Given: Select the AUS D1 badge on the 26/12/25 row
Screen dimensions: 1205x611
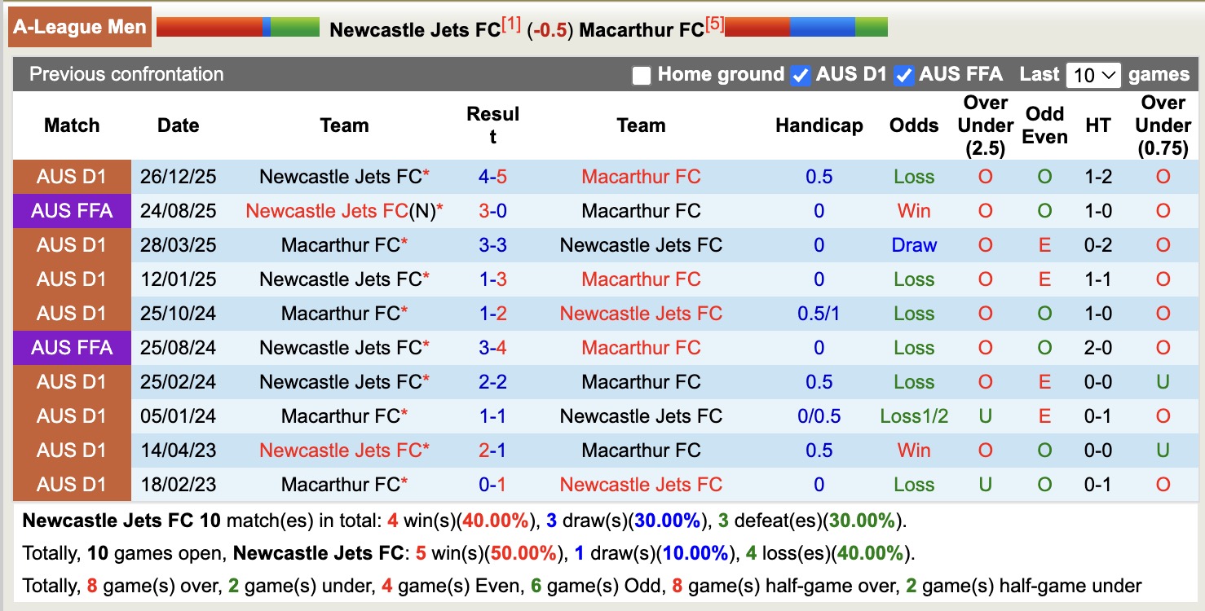Looking at the screenshot, I should coord(71,176).
